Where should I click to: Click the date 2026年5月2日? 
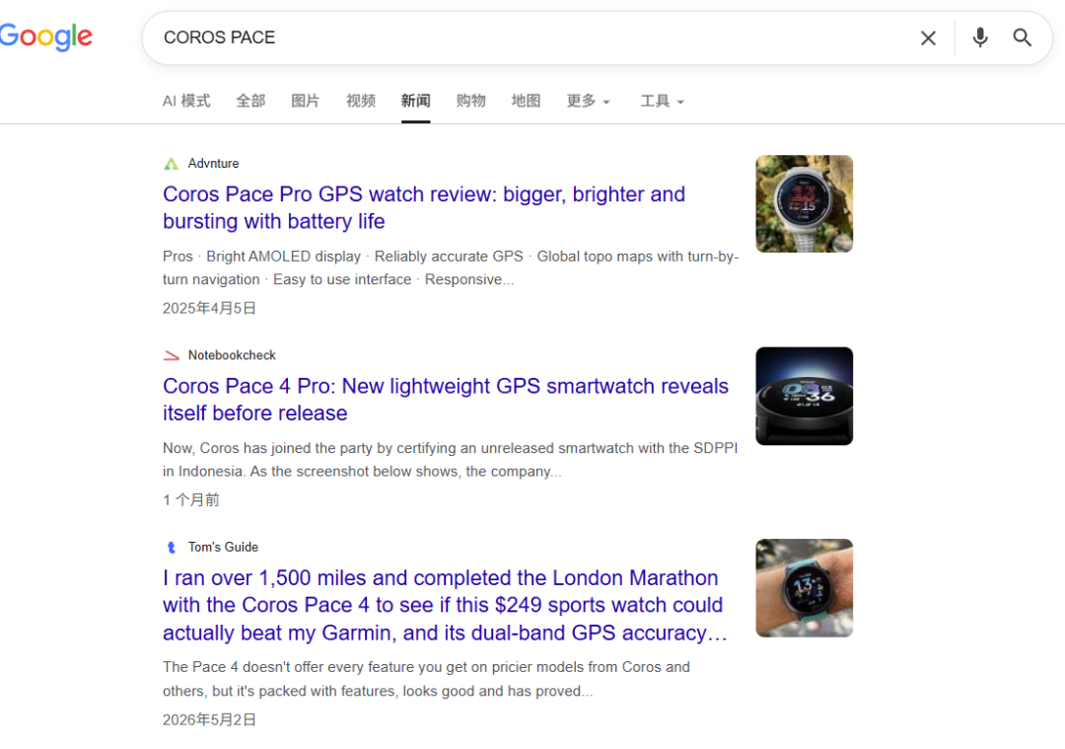(209, 719)
